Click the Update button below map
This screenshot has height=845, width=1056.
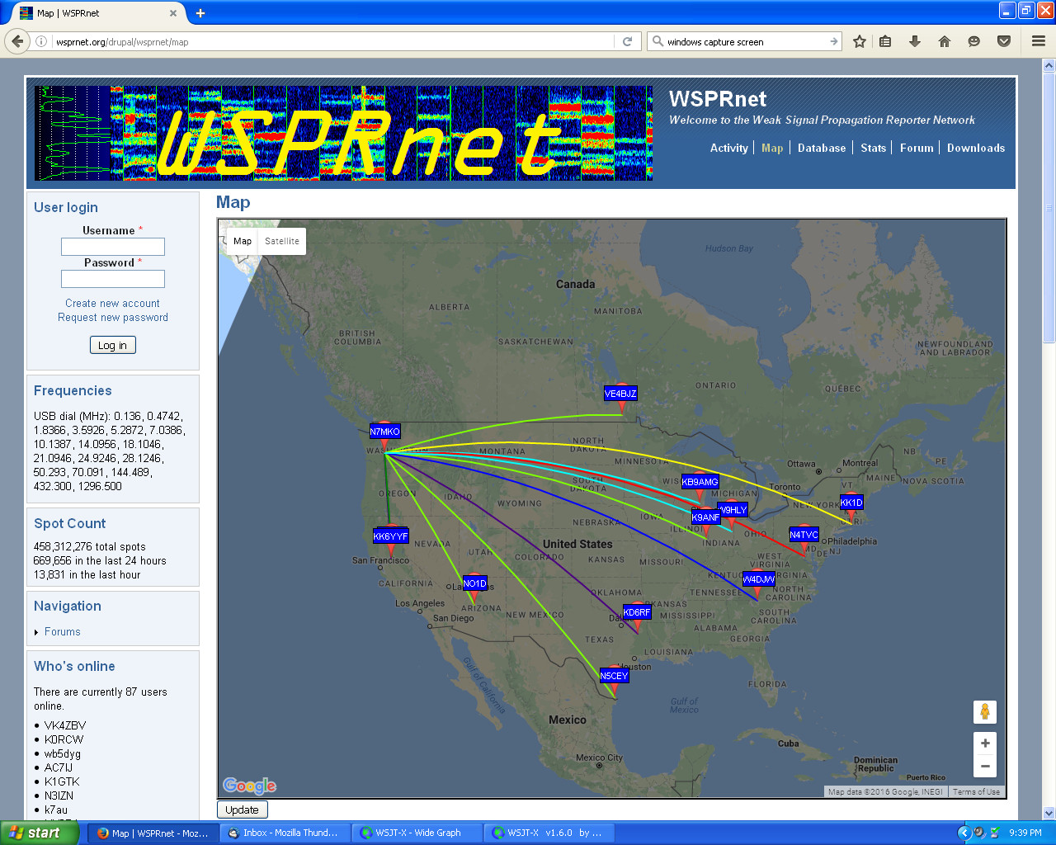242,810
